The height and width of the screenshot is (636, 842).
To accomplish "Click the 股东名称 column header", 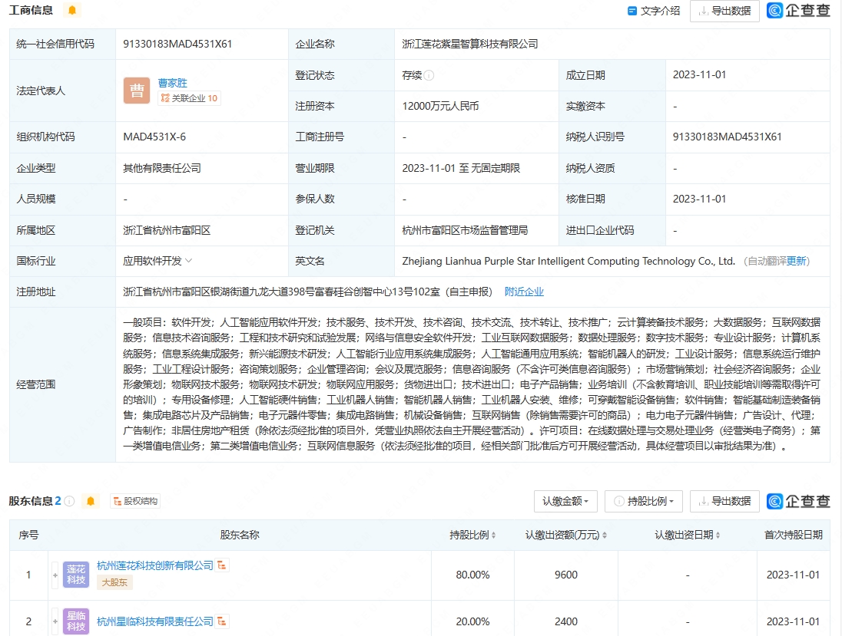I will pyautogui.click(x=240, y=535).
